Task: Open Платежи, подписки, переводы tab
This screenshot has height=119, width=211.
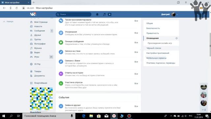Action: pyautogui.click(x=161, y=63)
